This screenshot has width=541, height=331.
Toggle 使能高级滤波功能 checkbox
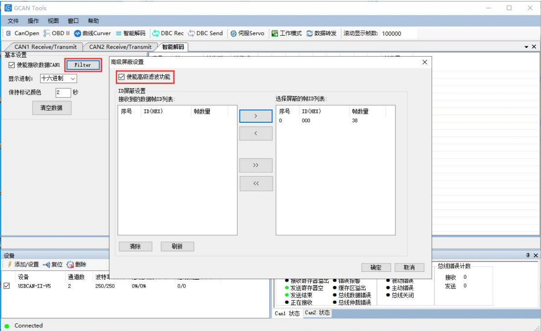pyautogui.click(x=122, y=77)
